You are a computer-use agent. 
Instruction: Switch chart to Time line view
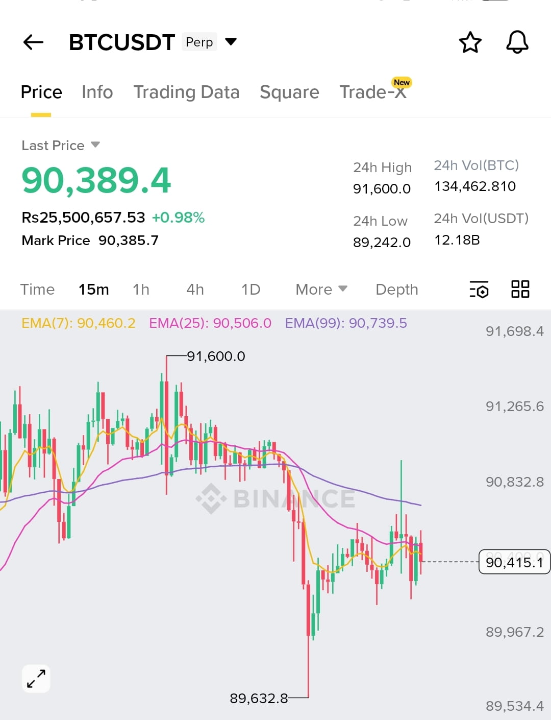click(x=37, y=290)
